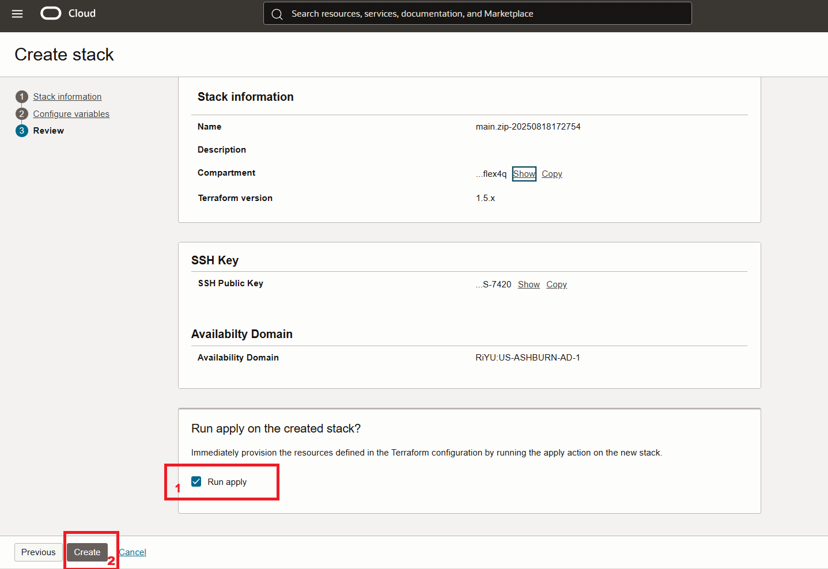Click step 3 number circle

[22, 131]
